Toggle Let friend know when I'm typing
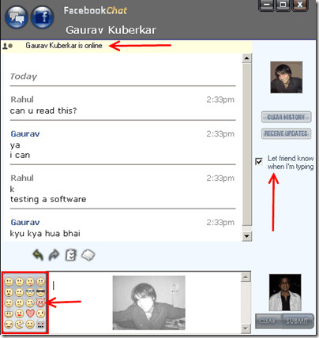Viewport: 319px width, 338px height. tap(259, 161)
